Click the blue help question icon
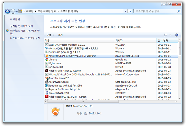Image resolution: width=186 pixels, height=126 pixels. (177, 35)
